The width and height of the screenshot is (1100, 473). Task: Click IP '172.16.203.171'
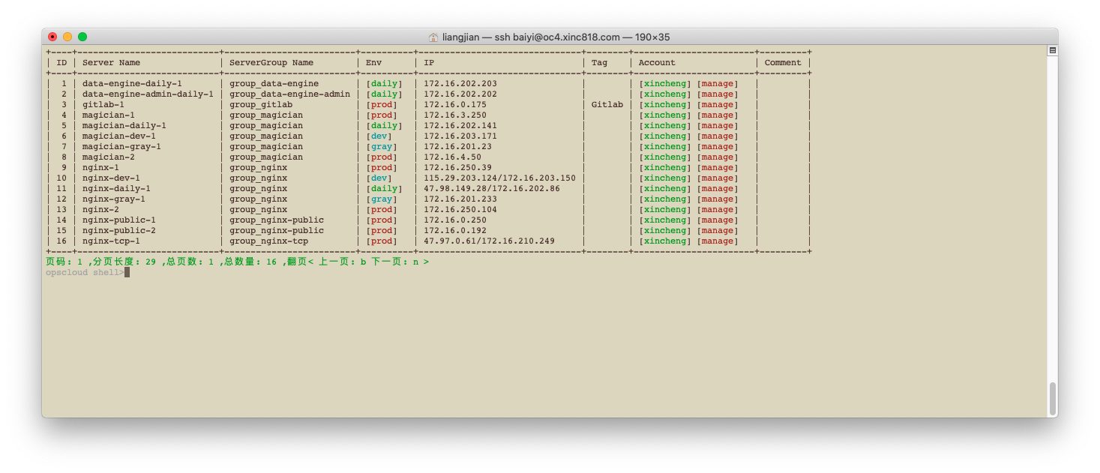pos(460,136)
